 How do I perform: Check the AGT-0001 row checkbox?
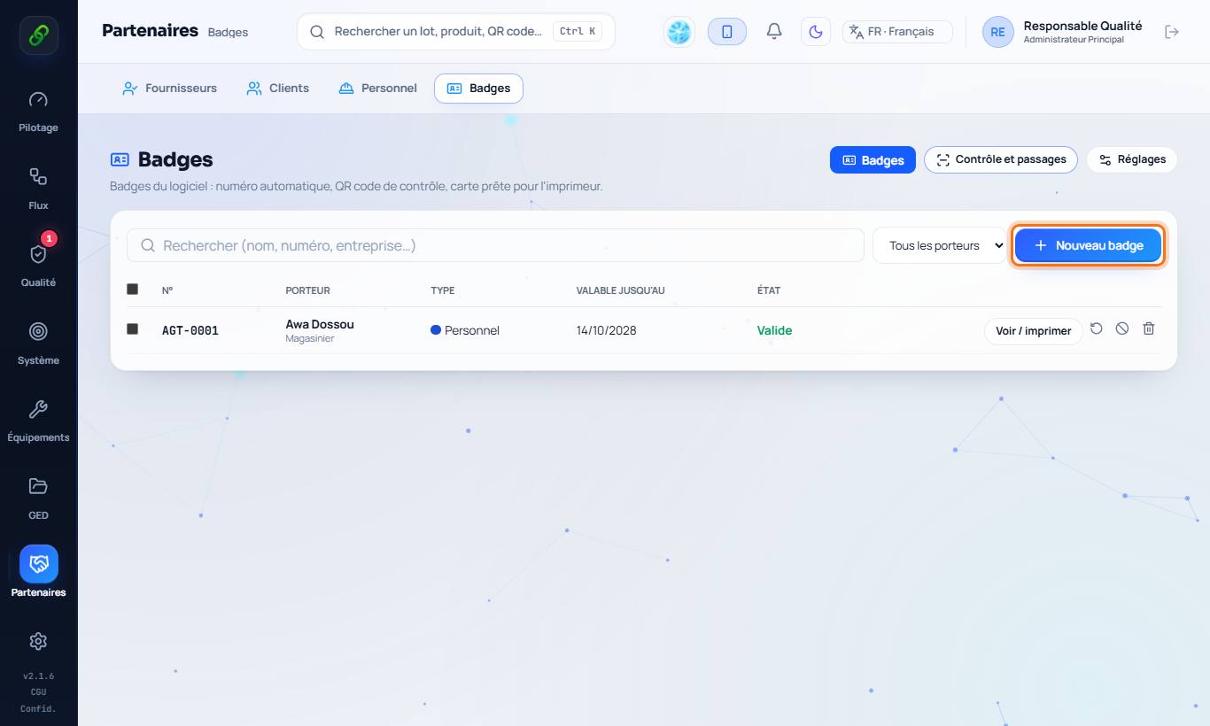click(133, 328)
